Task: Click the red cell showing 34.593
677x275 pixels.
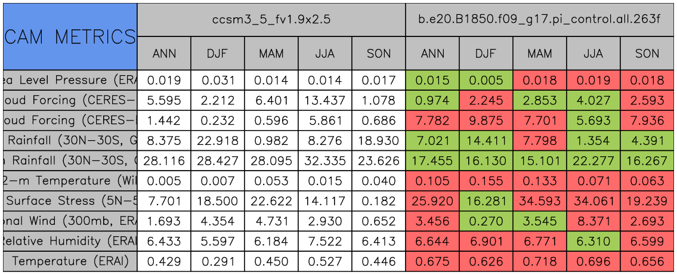Action: click(540, 201)
